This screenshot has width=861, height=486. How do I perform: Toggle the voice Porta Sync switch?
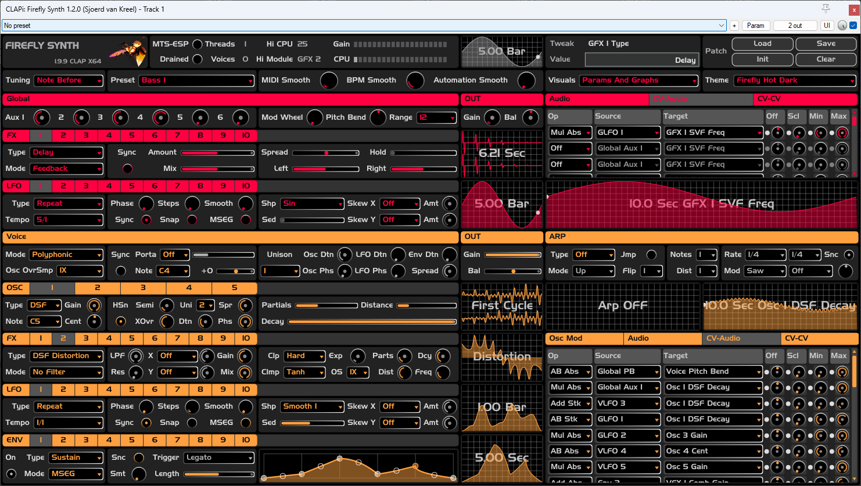pyautogui.click(x=121, y=271)
